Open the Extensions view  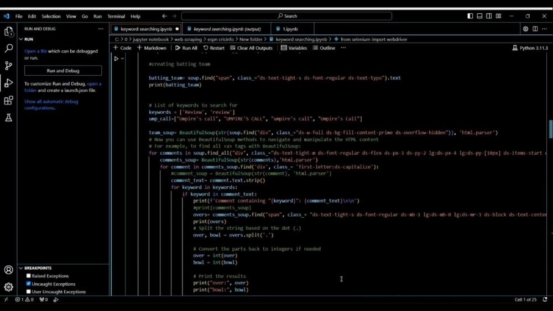8,101
